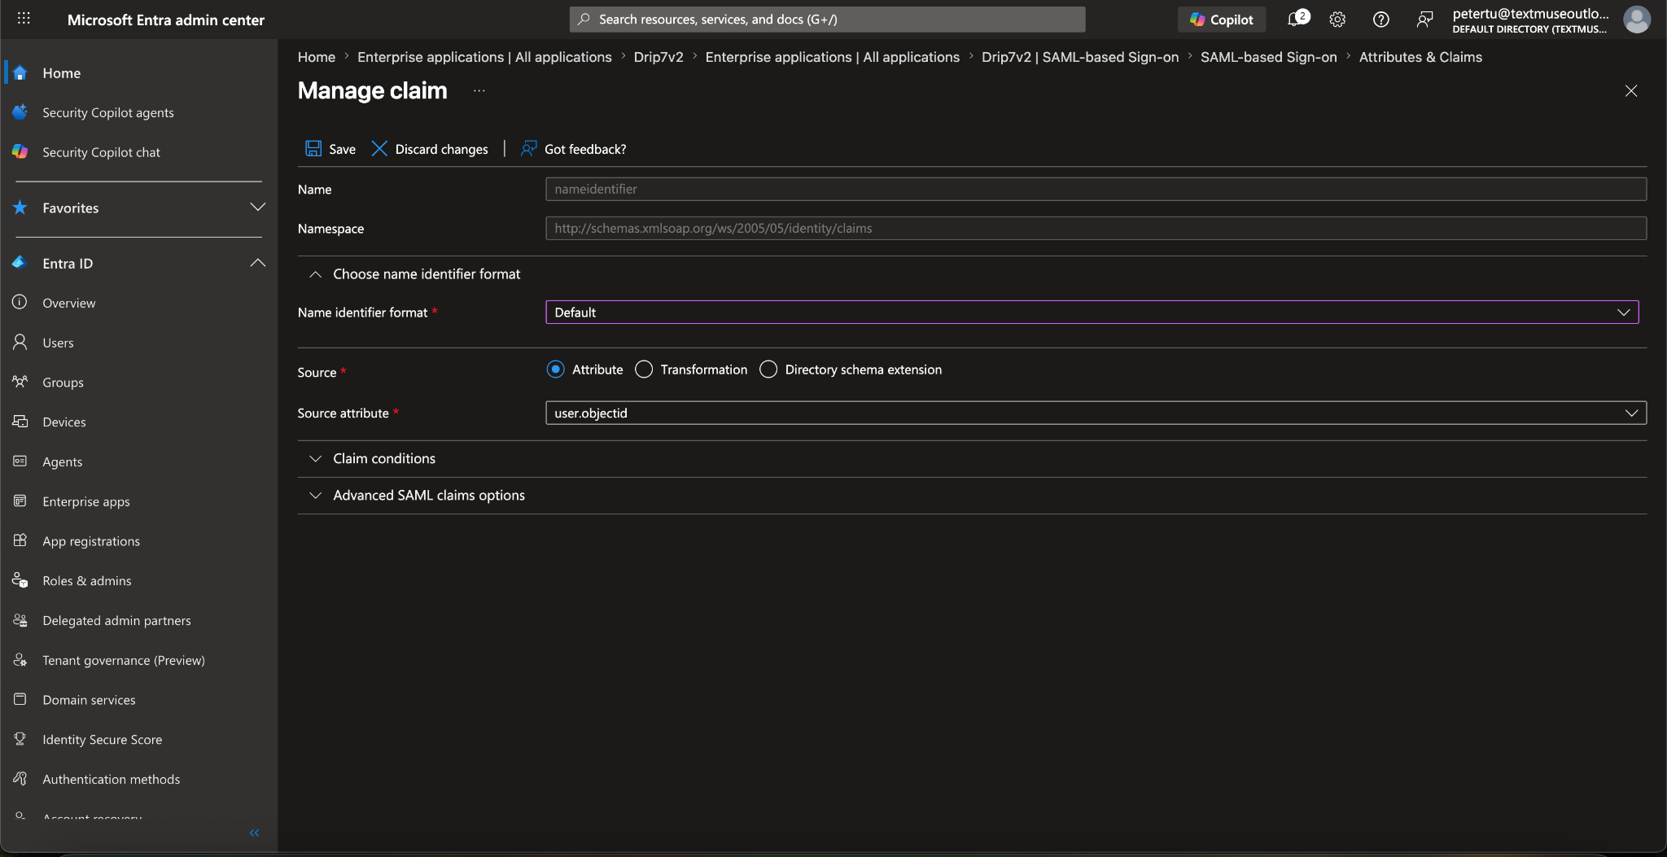Collapse the sidebar with double chevron
This screenshot has height=857, width=1667.
point(254,833)
